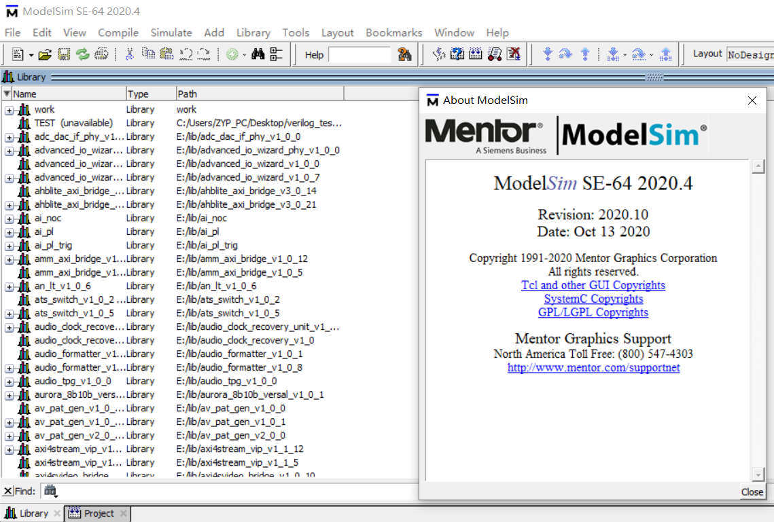Open the Tools menu
Image resolution: width=774 pixels, height=522 pixels.
[x=296, y=33]
